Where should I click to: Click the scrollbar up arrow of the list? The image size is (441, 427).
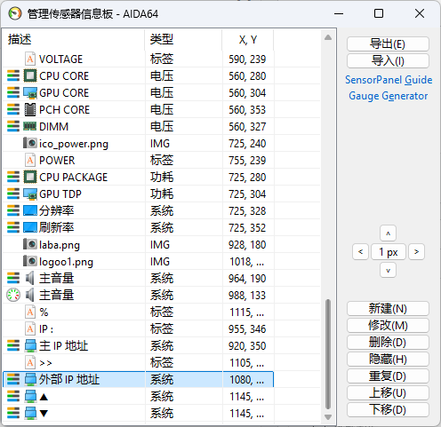pos(328,37)
